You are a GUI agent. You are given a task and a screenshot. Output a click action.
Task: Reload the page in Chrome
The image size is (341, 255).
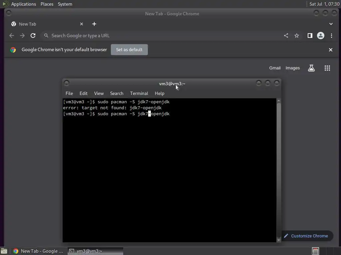point(33,36)
